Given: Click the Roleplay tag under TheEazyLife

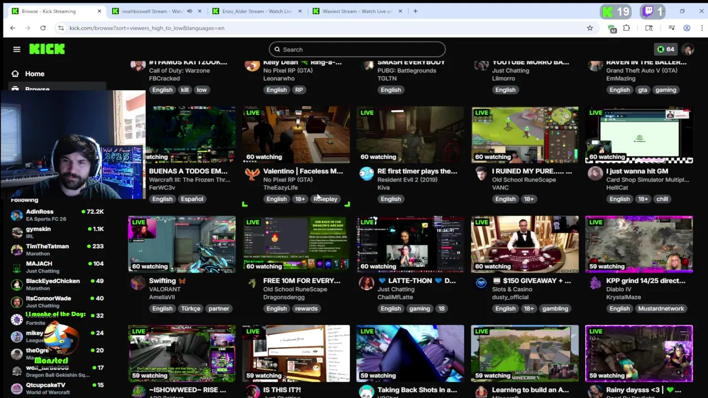Looking at the screenshot, I should (x=325, y=199).
